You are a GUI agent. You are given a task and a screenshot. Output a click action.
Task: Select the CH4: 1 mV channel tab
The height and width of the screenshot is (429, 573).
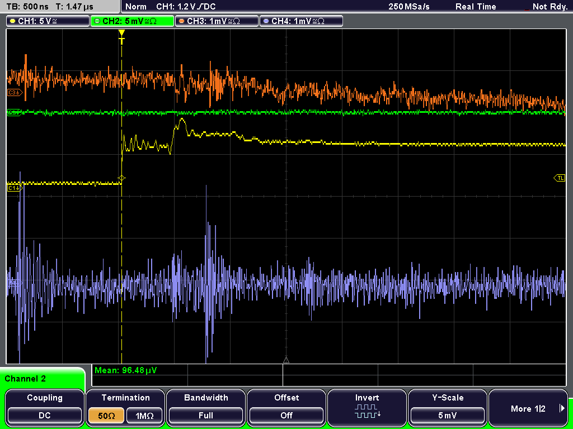(301, 21)
